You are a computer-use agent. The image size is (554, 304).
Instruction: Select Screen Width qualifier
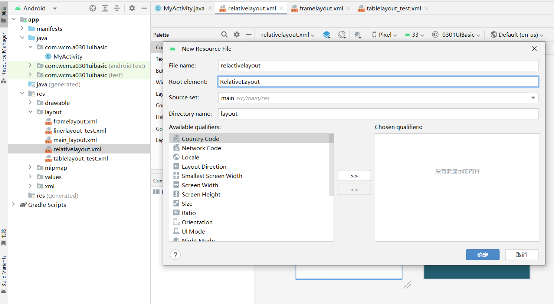(249, 185)
